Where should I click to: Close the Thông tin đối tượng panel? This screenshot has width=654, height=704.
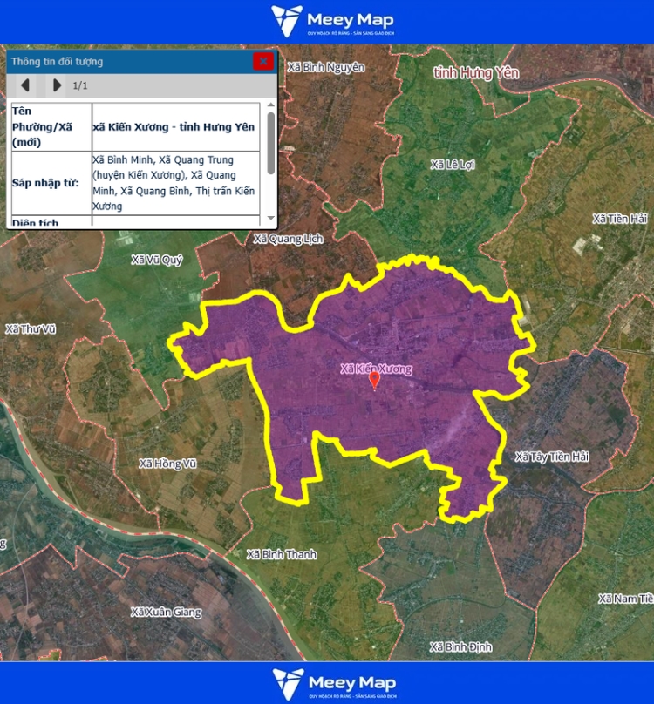tap(262, 61)
